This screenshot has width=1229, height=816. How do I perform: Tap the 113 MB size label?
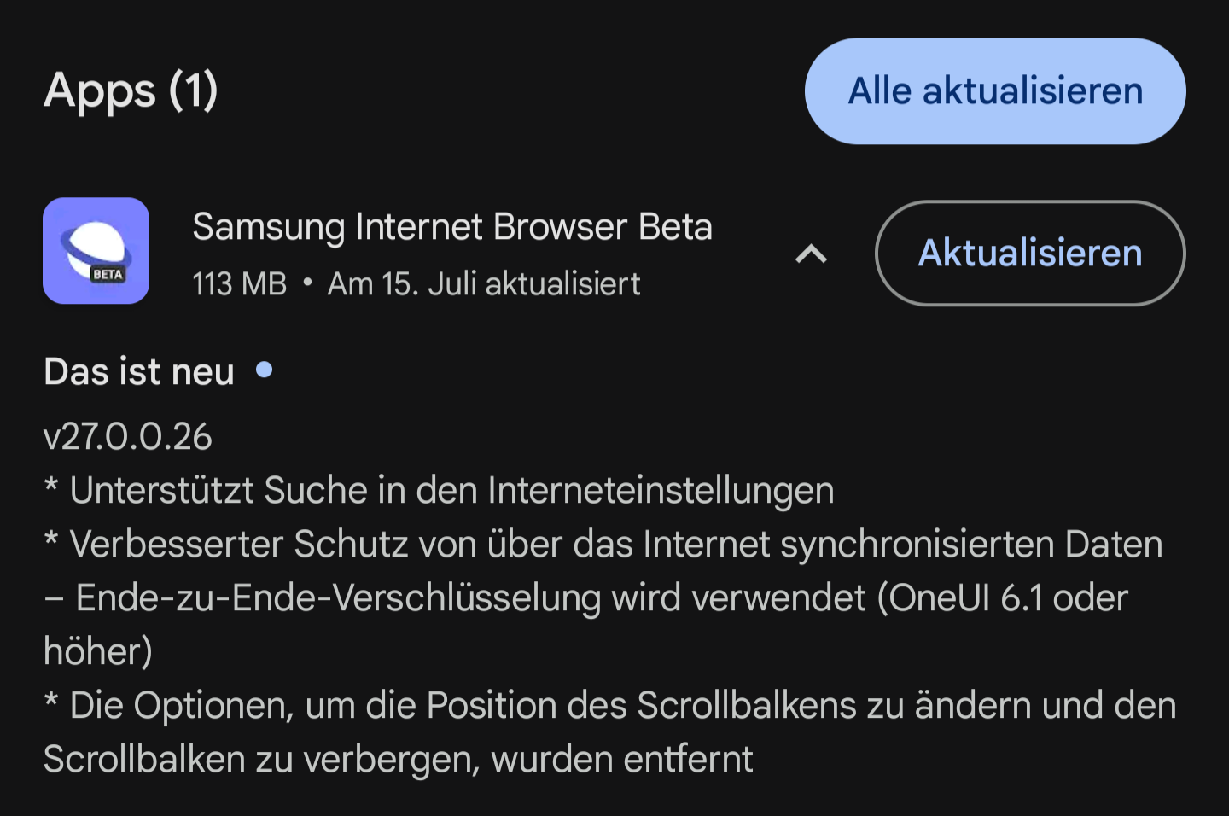240,284
